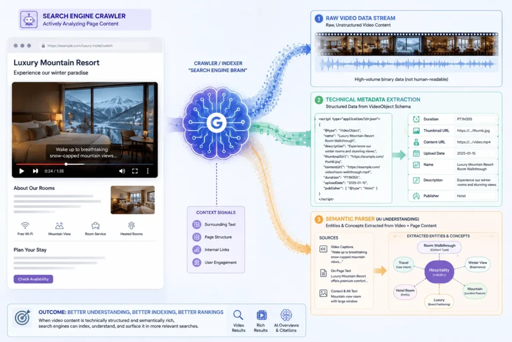Screen dimensions: 512x342
Task: Click the video progress bar scrubber
Action: pyautogui.click(x=66, y=164)
